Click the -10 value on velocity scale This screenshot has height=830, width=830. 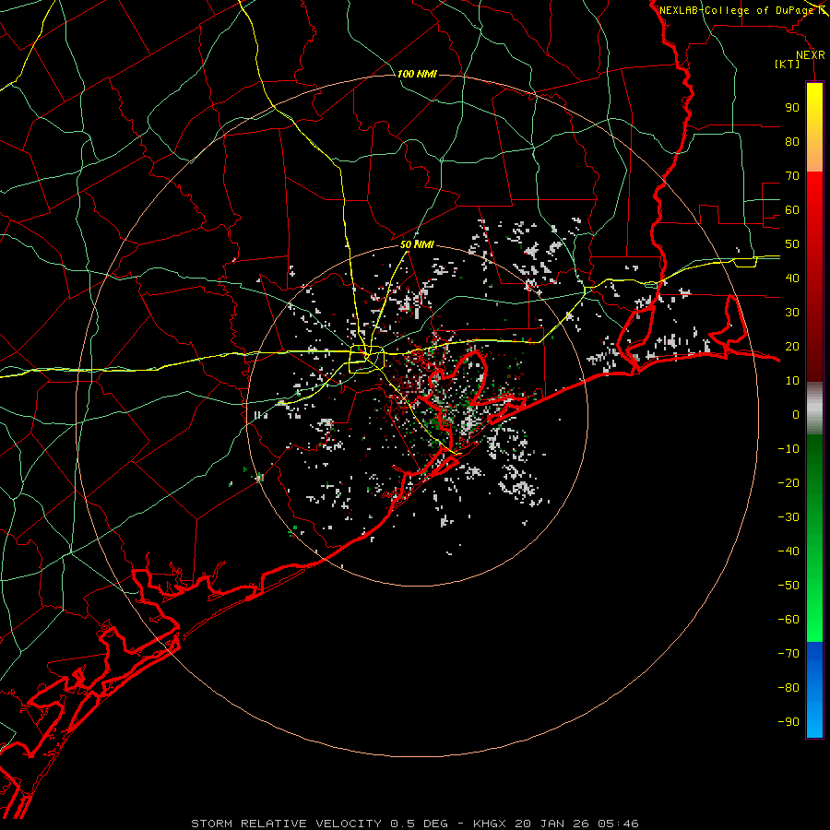[788, 449]
